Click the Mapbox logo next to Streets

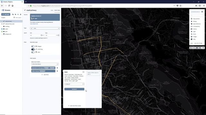[3, 10]
